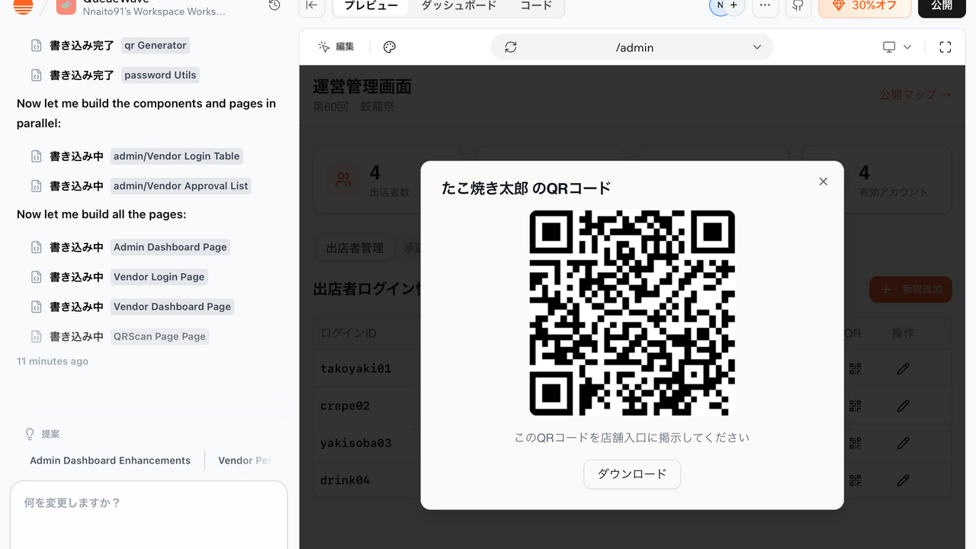Click the 出店者数 people icon
The image size is (976, 549).
(344, 180)
